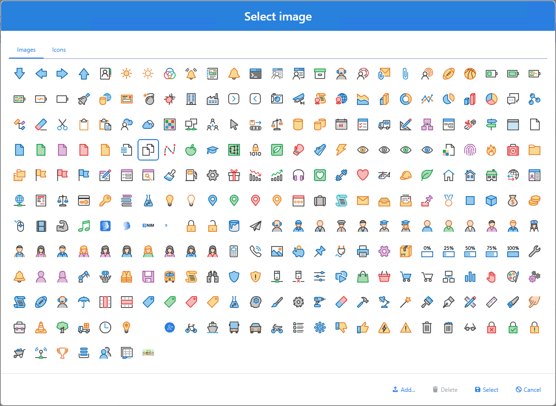Screen dimensions: 556x406
Task: Select the blue shield image
Action: (234, 277)
